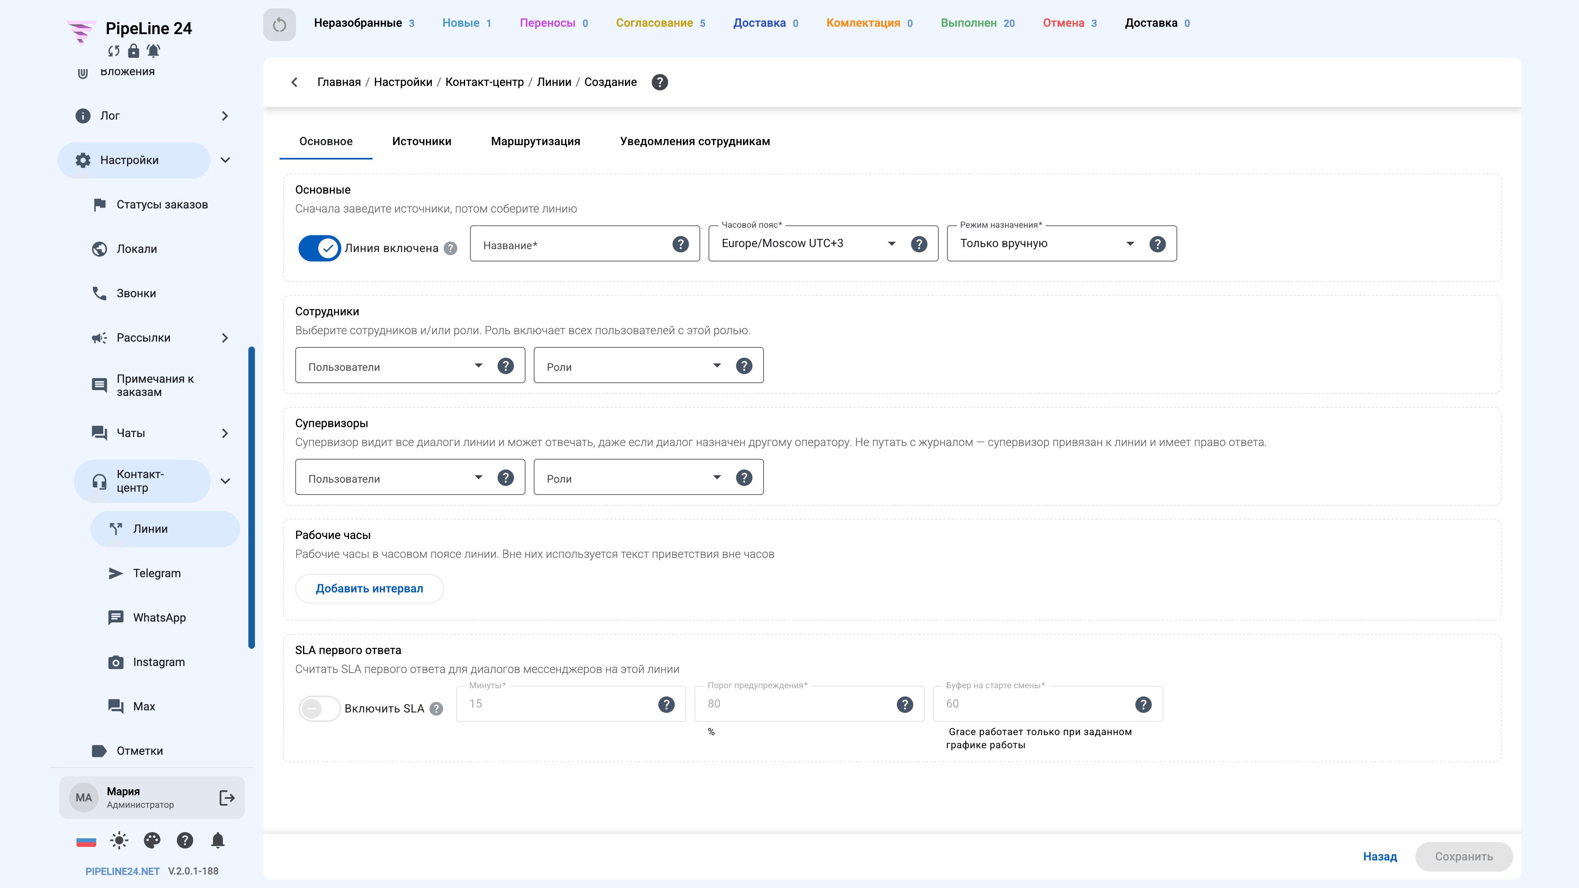Click the help icon next to Создание breadcrumb
This screenshot has height=888, width=1579.
coord(660,82)
